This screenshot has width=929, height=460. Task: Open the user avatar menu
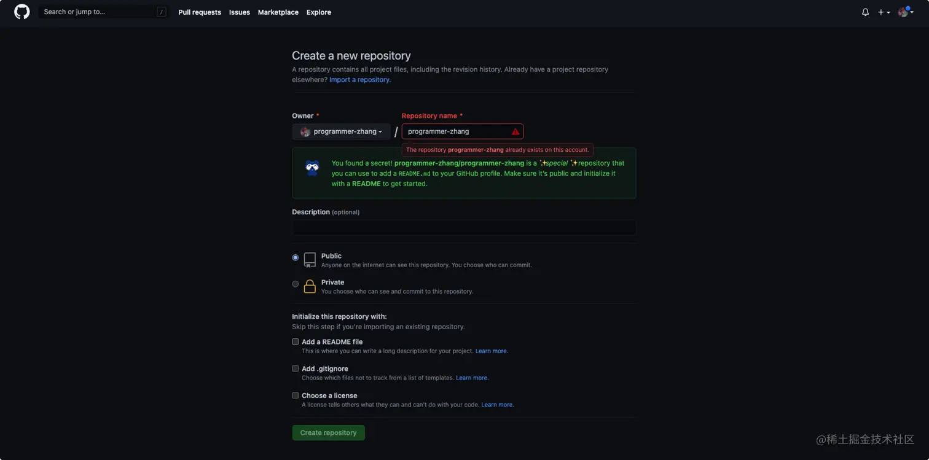906,12
